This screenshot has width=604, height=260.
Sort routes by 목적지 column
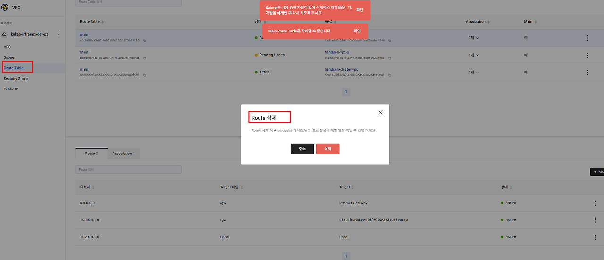(x=87, y=187)
